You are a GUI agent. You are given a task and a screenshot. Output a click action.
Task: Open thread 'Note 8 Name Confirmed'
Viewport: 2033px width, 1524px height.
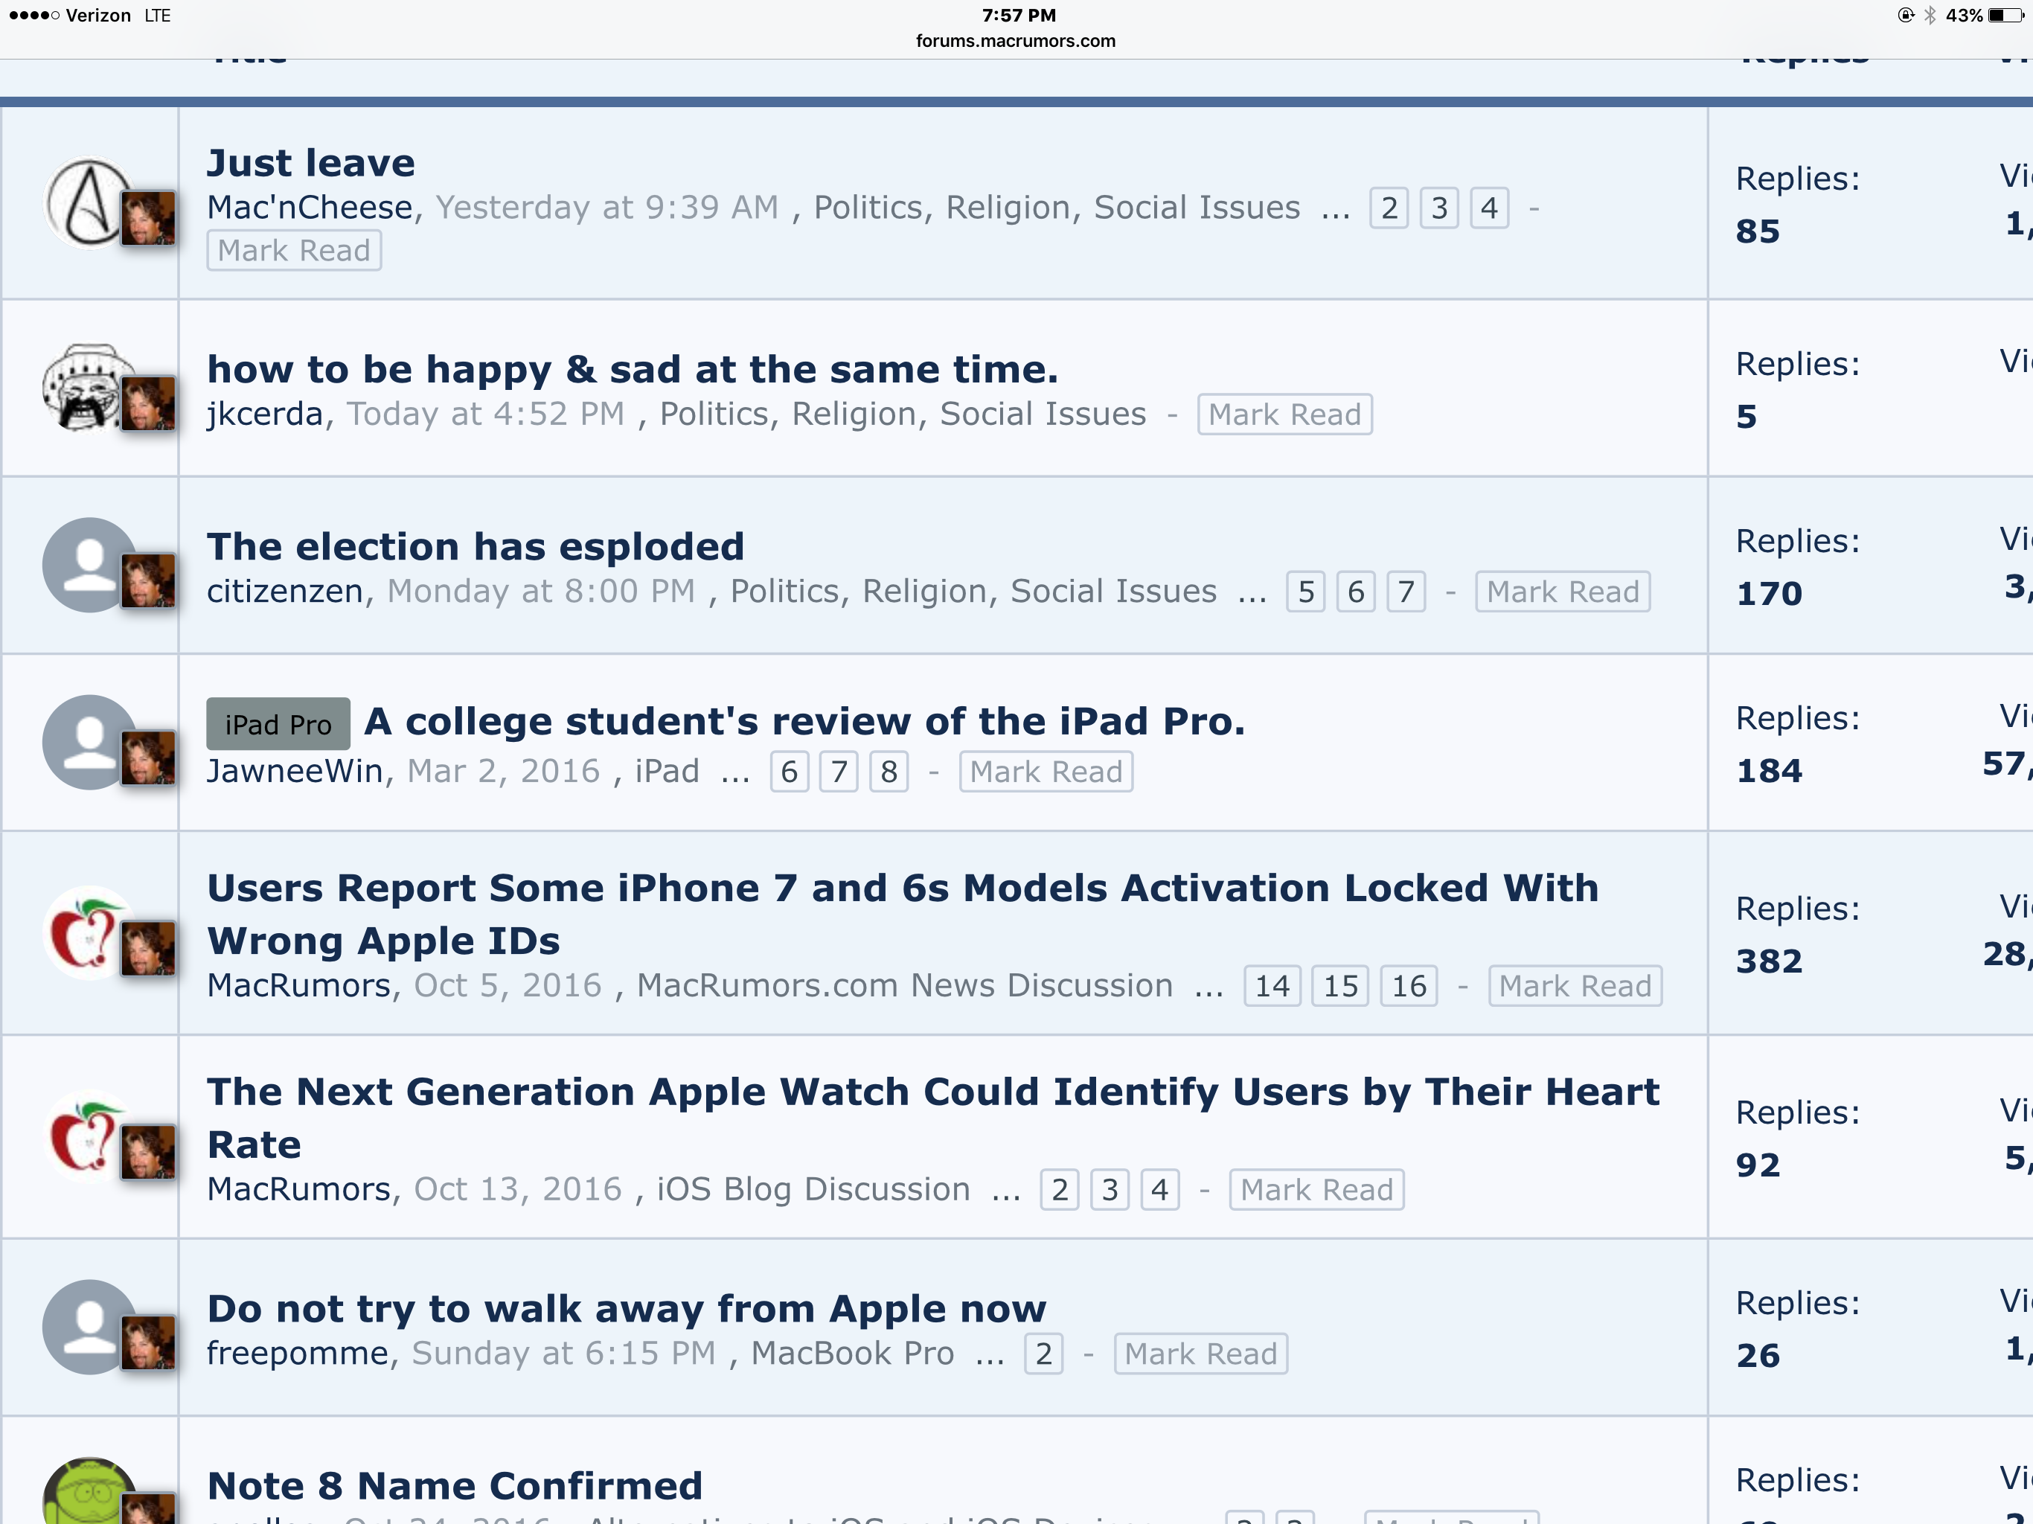[455, 1485]
